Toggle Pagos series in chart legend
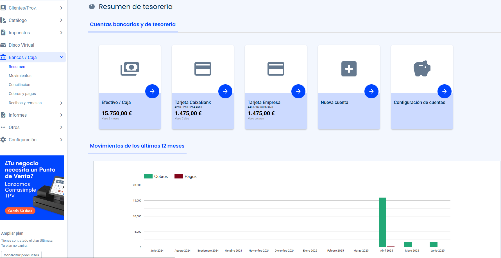The height and width of the screenshot is (258, 501). coord(185,176)
